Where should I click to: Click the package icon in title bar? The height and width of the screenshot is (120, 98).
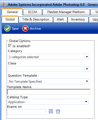point(4,4)
